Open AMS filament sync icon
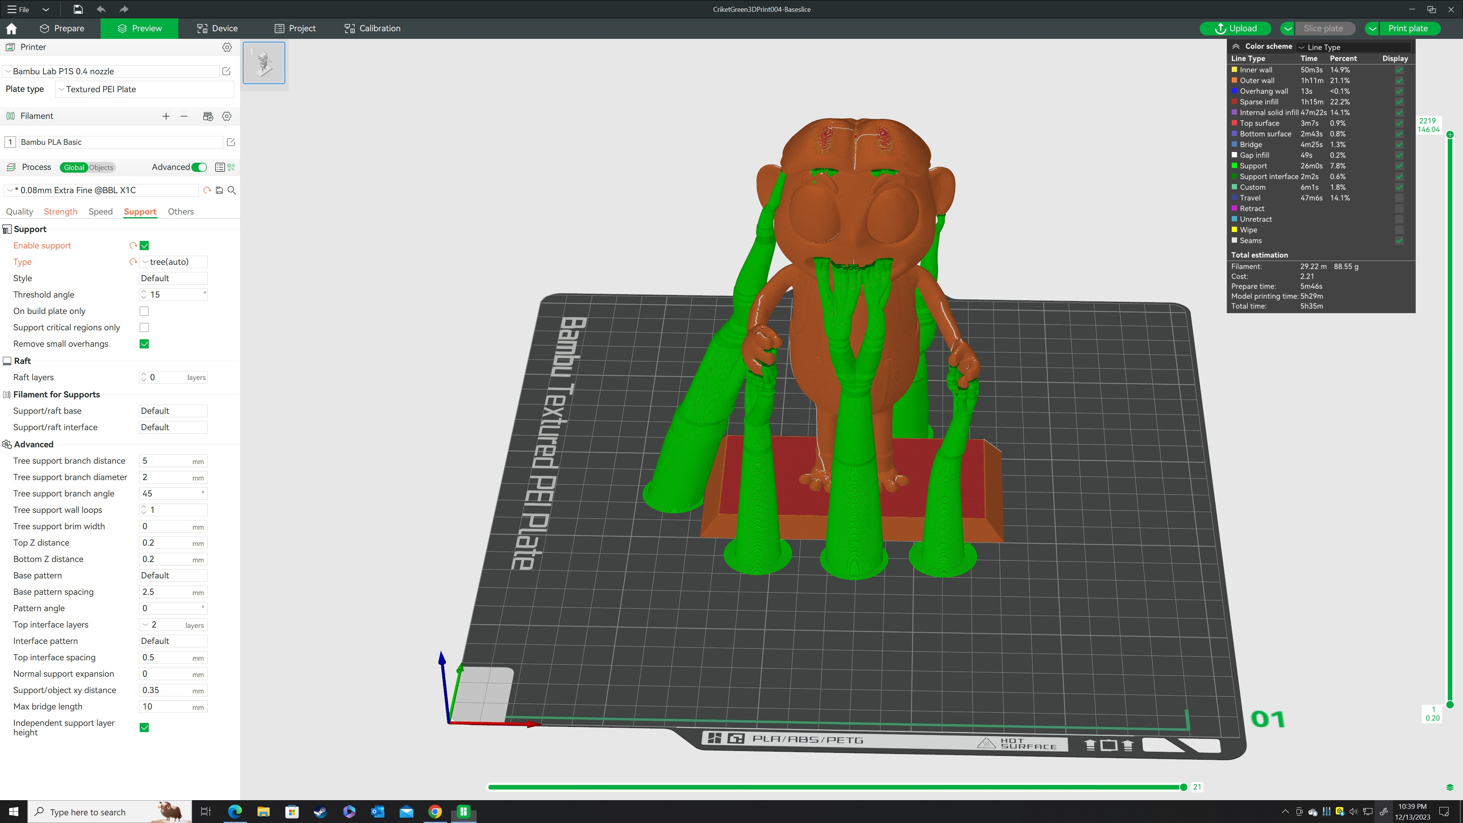 [208, 116]
